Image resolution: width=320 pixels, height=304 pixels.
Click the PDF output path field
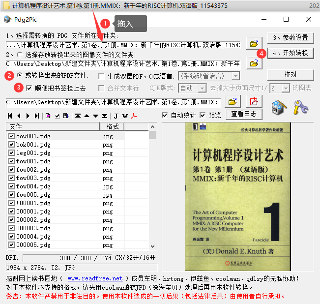(x=114, y=102)
